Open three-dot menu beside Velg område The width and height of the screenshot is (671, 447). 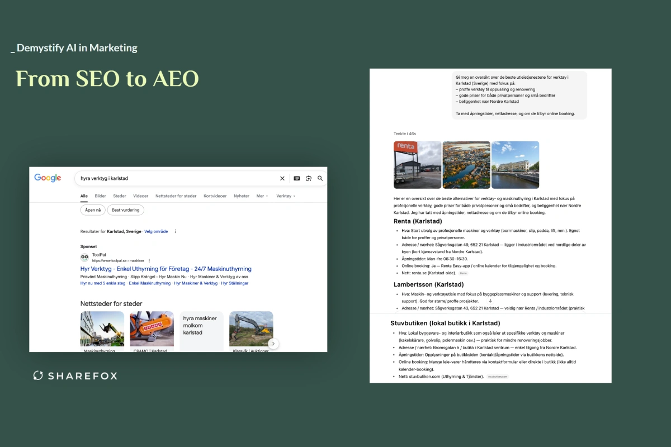(x=175, y=231)
